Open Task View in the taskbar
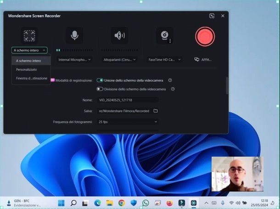This screenshot has width=280, height=209. (x=85, y=203)
